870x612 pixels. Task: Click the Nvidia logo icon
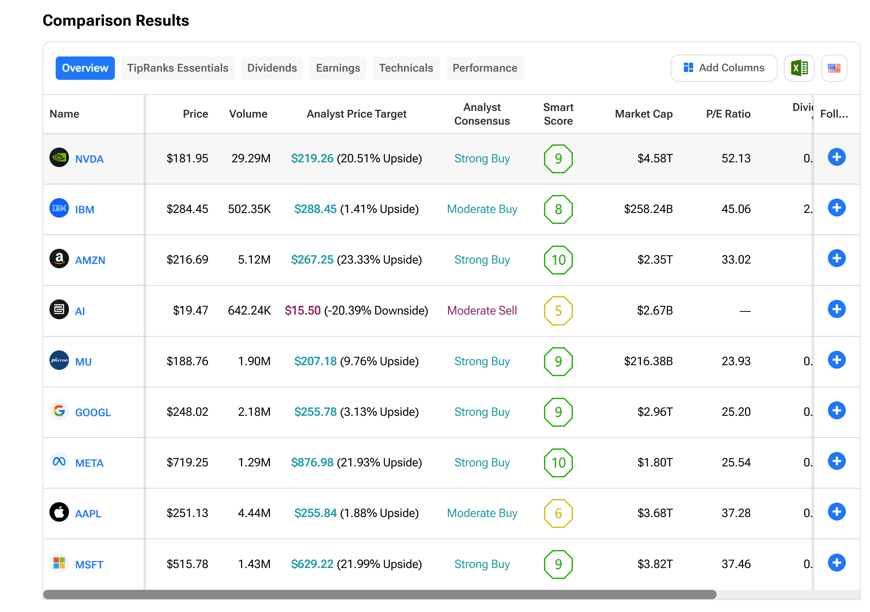tap(59, 158)
